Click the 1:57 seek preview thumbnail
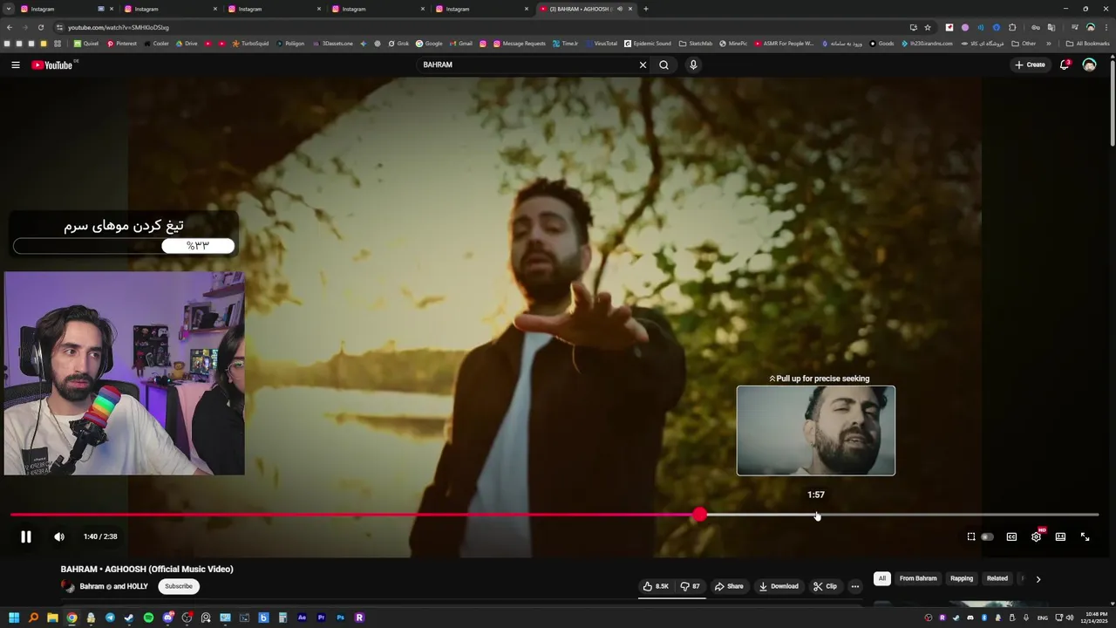The height and width of the screenshot is (628, 1116). click(x=816, y=431)
